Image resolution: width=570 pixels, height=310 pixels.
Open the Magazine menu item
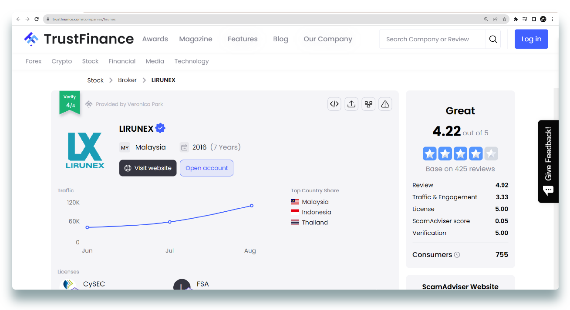(x=196, y=39)
